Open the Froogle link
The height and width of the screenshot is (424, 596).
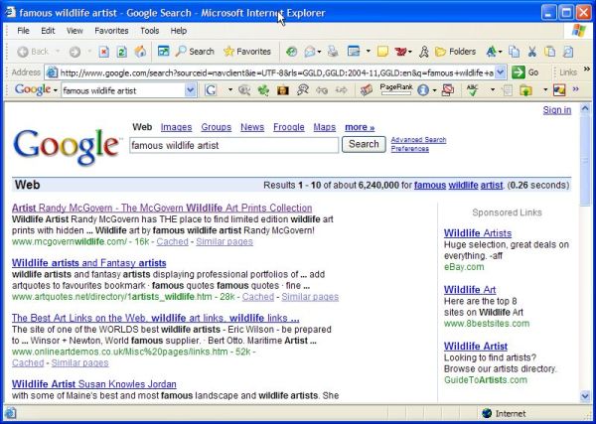point(289,127)
